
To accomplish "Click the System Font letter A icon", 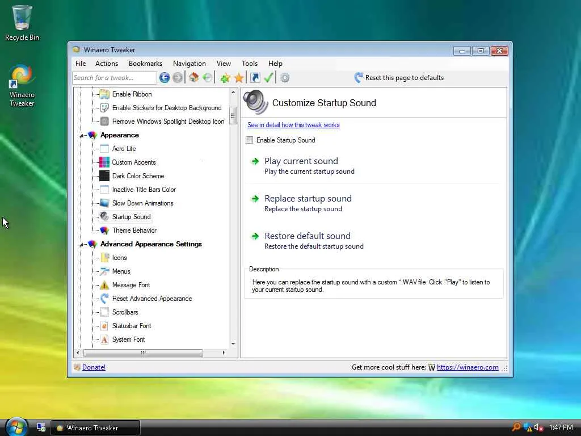I will 104,339.
